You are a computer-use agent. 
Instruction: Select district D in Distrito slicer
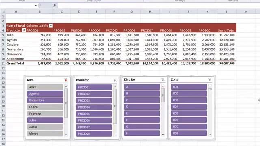click(x=142, y=107)
